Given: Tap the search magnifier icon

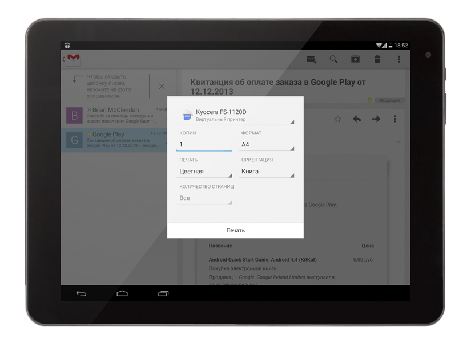Looking at the screenshot, I should pos(333,59).
